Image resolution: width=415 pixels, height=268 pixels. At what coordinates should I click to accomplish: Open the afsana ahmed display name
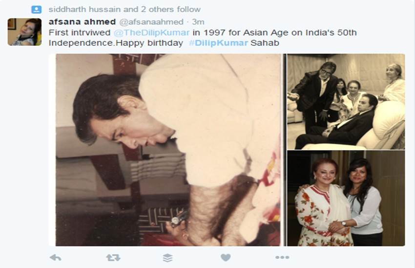(83, 21)
